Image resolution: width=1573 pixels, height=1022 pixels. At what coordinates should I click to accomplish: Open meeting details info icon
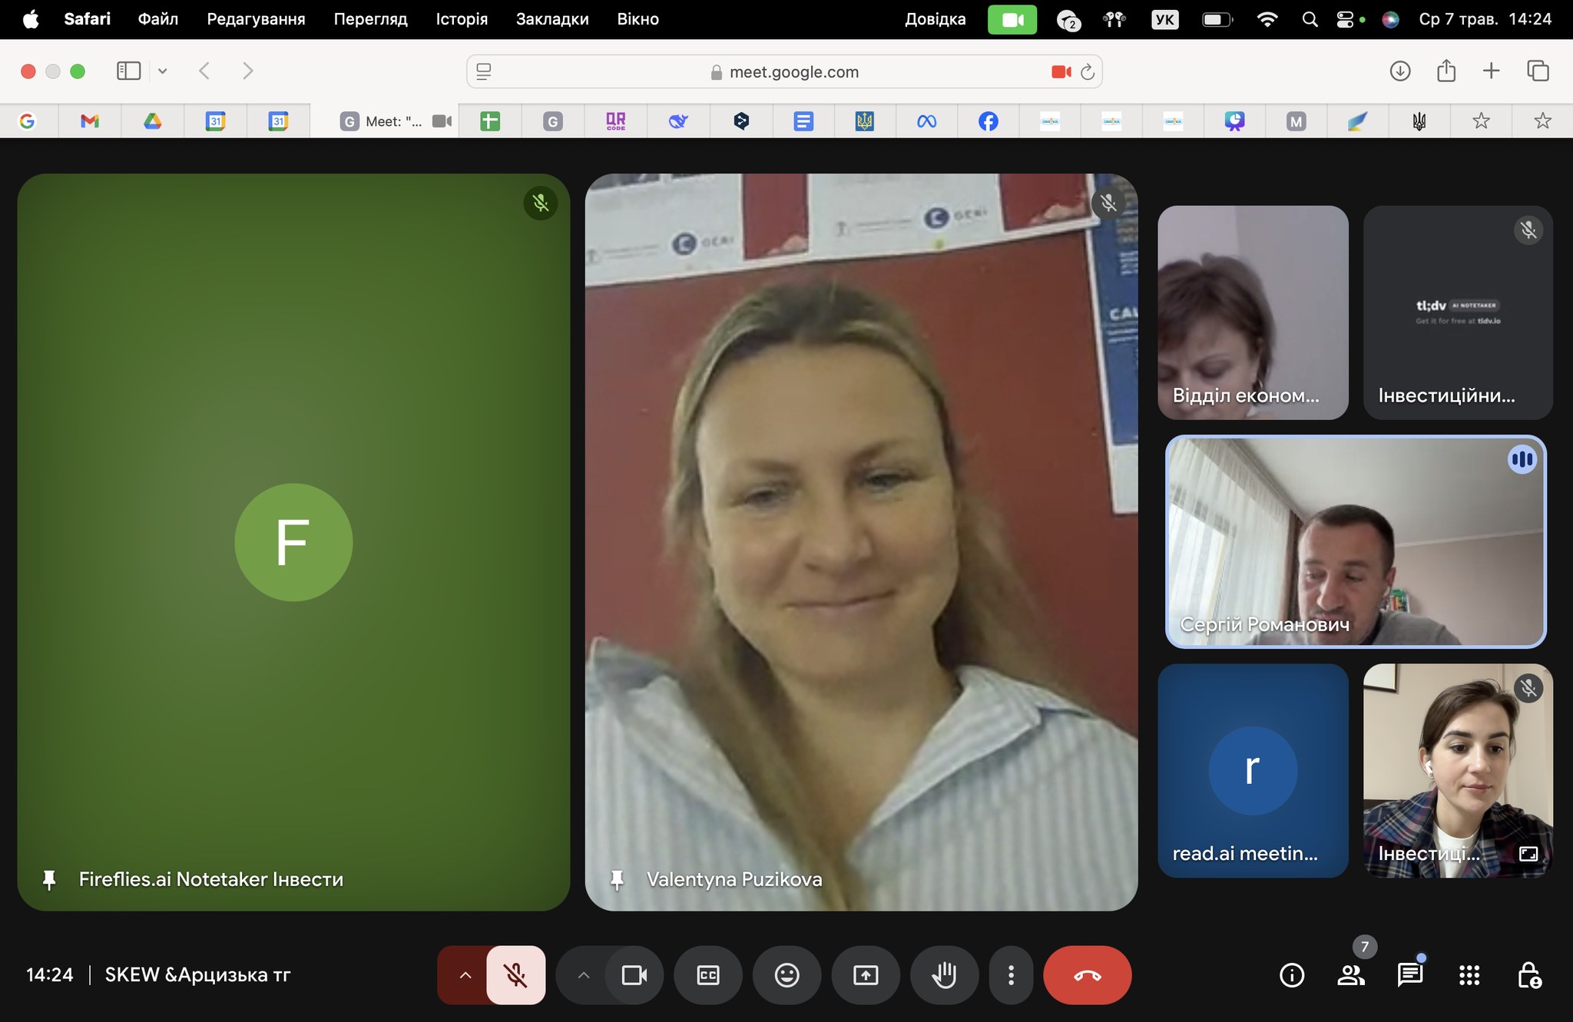[1292, 975]
